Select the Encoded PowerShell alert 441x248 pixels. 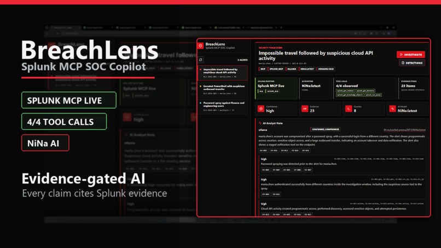point(223,90)
